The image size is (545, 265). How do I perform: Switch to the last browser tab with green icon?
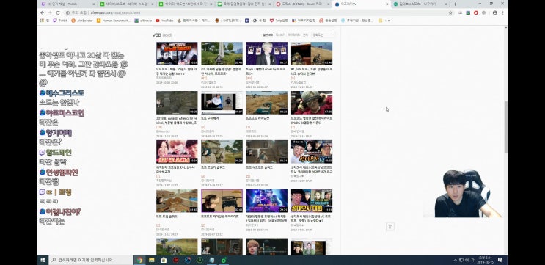(420, 4)
